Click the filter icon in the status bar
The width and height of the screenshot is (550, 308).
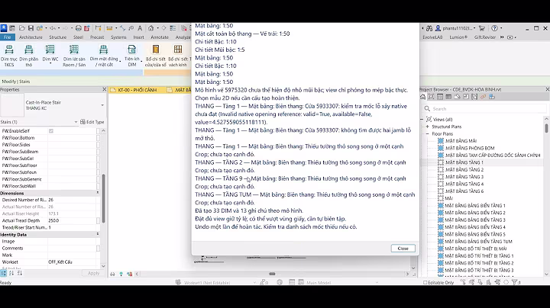click(515, 282)
